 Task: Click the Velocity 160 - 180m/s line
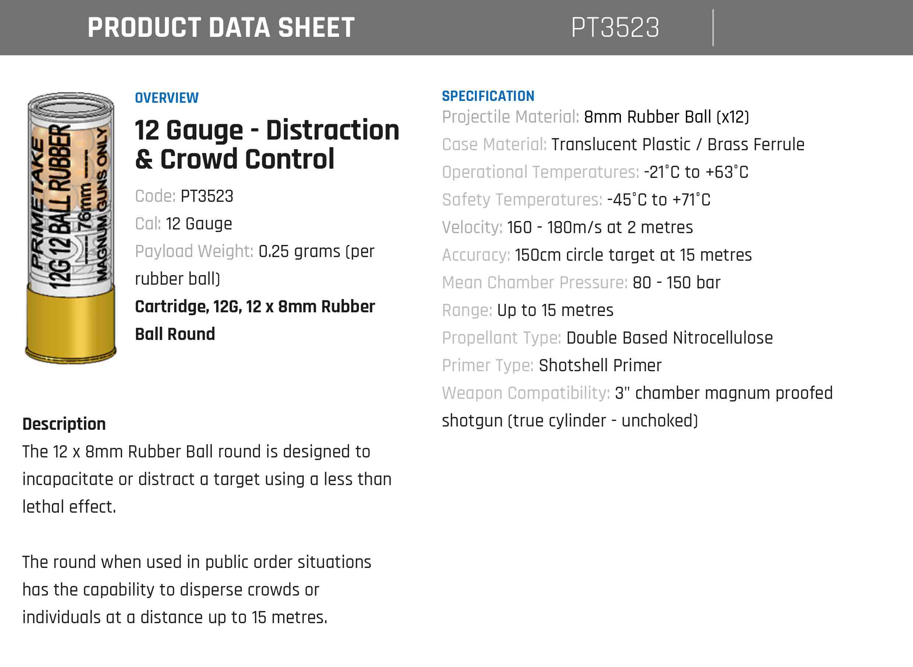point(568,227)
